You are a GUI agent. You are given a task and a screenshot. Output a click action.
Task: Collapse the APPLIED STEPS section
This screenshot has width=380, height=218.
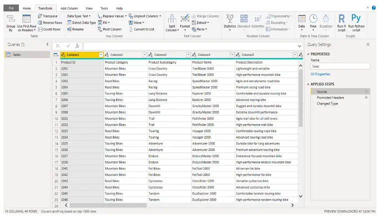coord(307,83)
